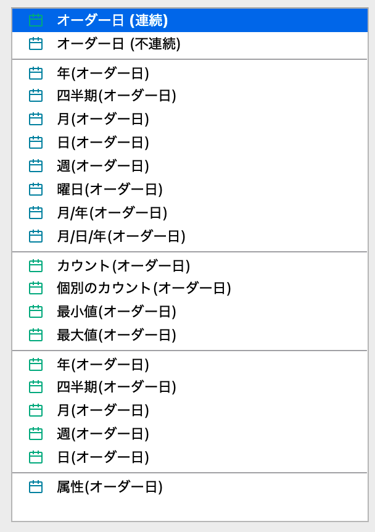Pick discrete 週(オーダー日) with blue icon
Screen dimensions: 375x532
coord(103,166)
